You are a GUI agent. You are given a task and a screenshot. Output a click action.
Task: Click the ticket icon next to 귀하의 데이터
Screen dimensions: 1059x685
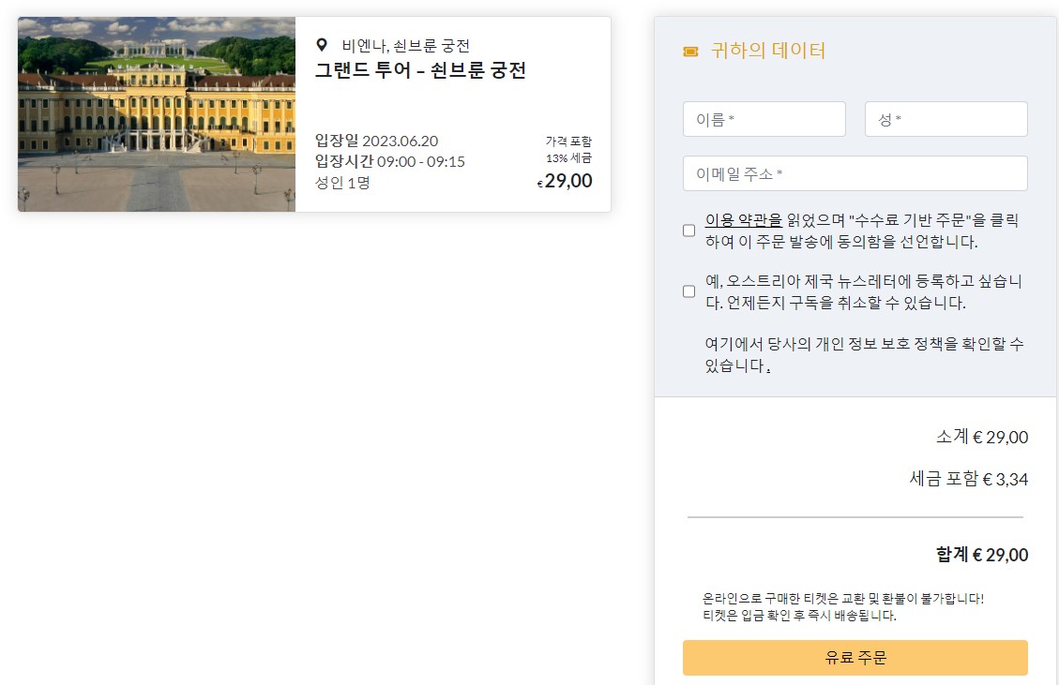[691, 52]
